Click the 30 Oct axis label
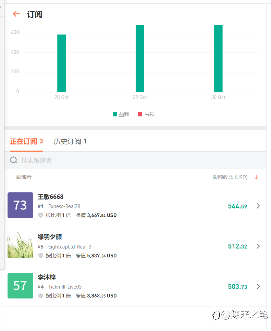Screen dimensions: 271x331 click(218, 97)
